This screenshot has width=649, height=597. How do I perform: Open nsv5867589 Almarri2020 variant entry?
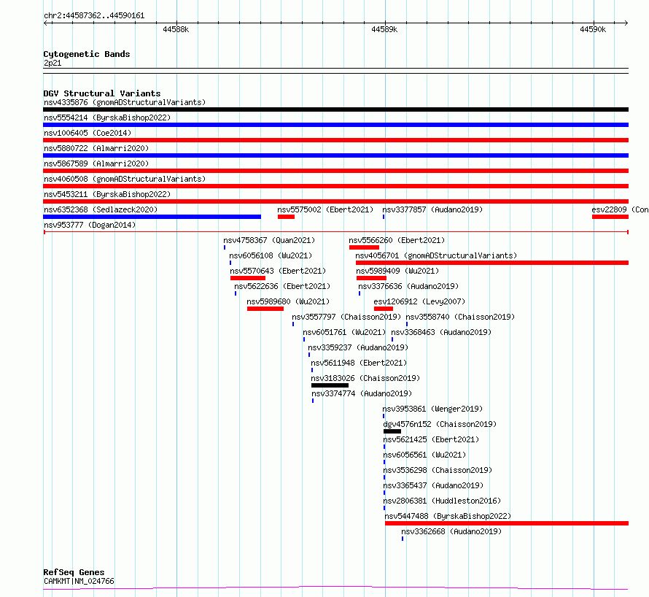pyautogui.click(x=96, y=163)
